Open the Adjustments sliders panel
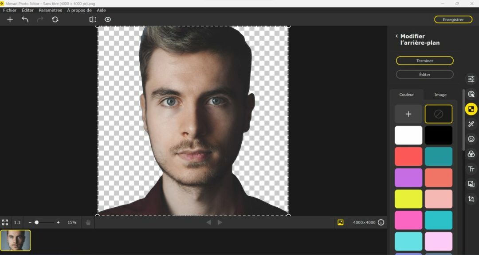 [x=471, y=79]
